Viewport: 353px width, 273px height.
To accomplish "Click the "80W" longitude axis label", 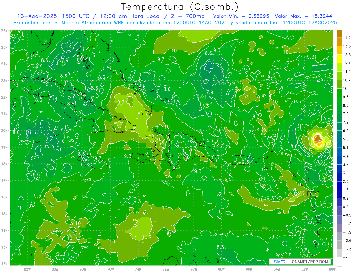I will [x=55, y=269].
